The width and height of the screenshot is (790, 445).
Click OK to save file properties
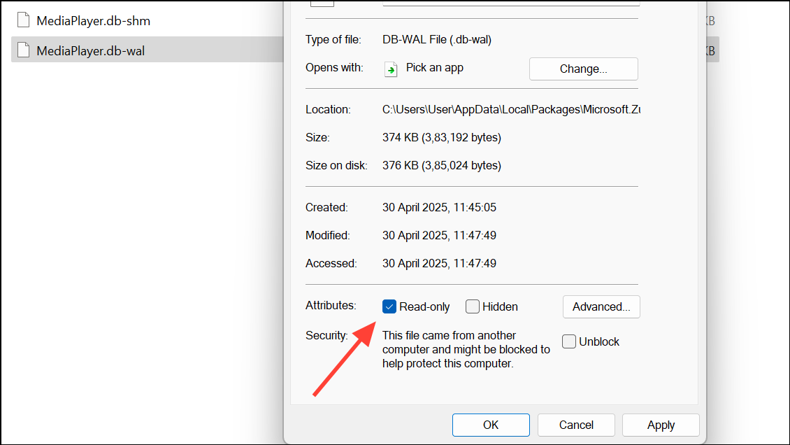click(x=491, y=425)
